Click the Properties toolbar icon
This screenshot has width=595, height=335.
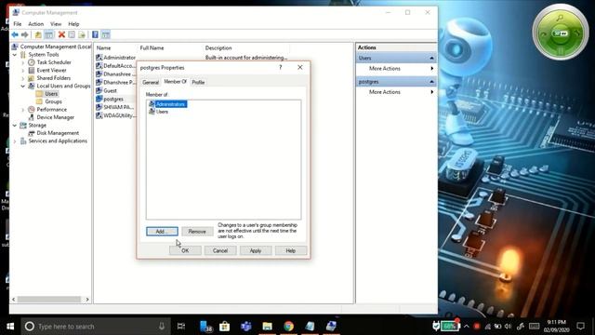pos(72,35)
